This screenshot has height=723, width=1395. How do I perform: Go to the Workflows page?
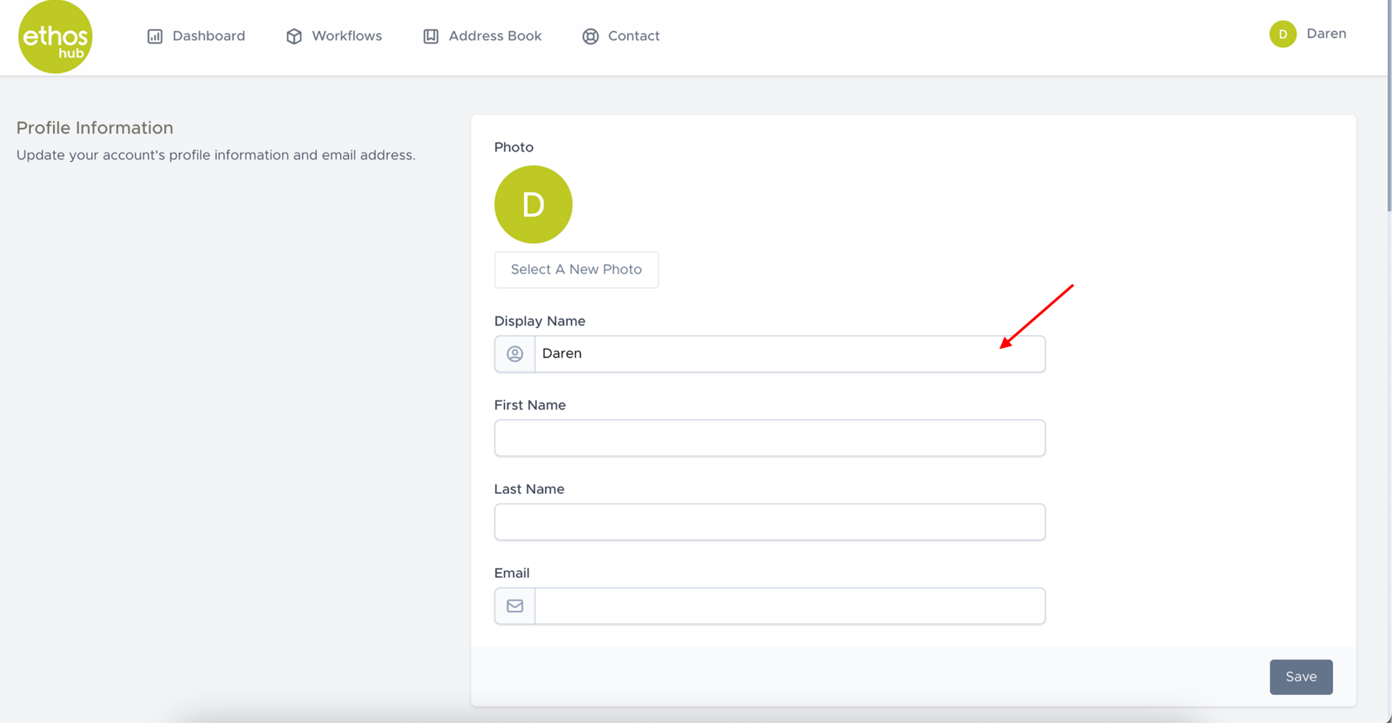click(346, 36)
